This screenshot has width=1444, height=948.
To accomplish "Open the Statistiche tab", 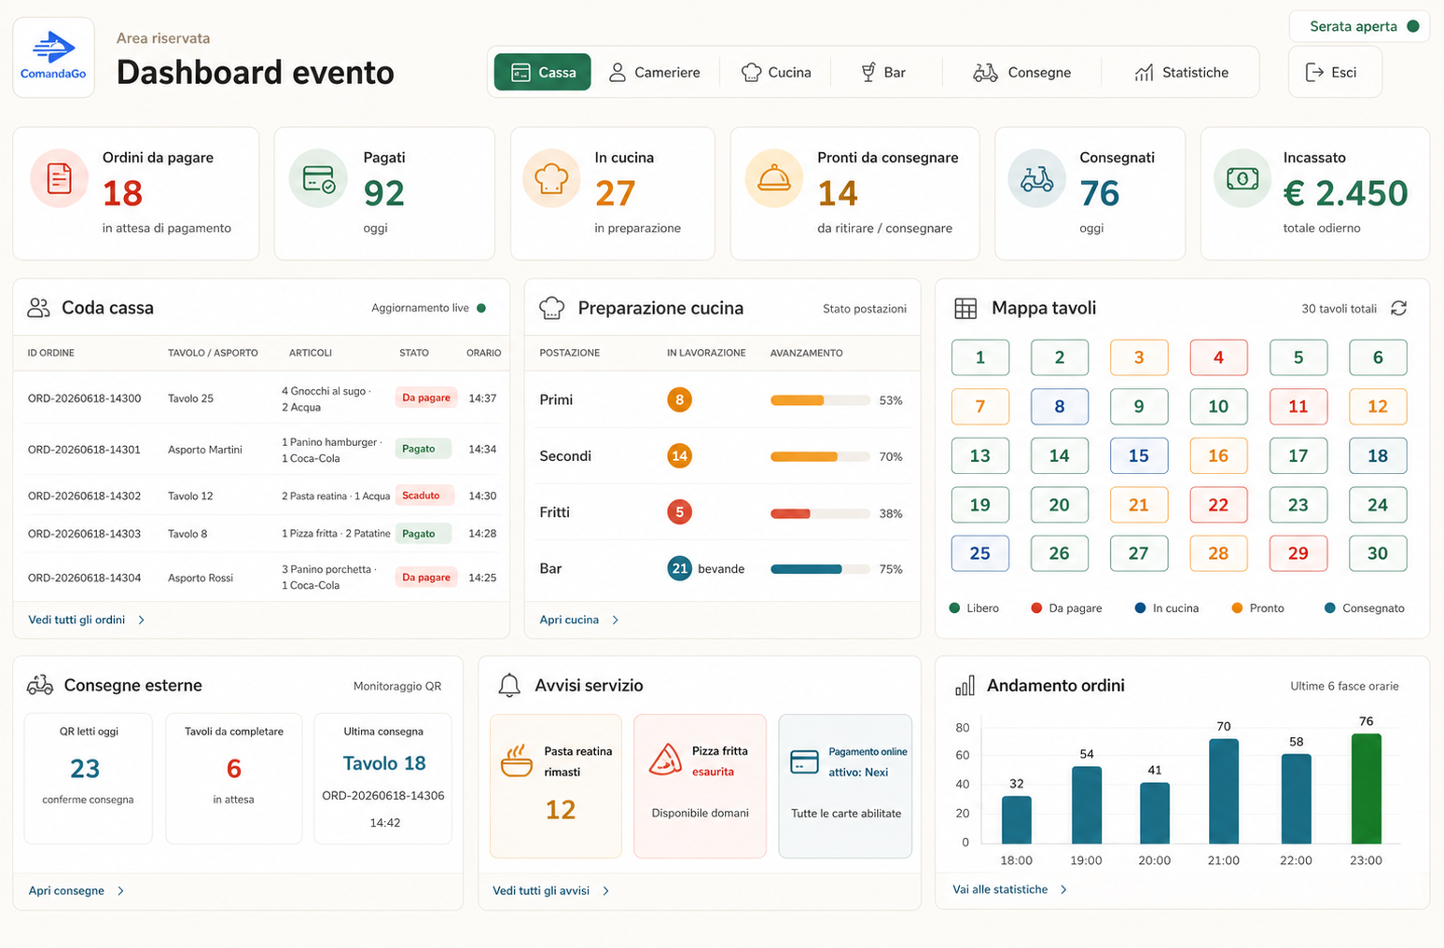I will pos(1181,72).
